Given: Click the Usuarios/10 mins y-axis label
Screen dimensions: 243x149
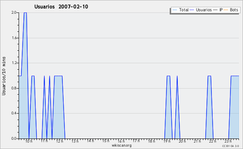Looking at the screenshot, I should click(x=4, y=76).
